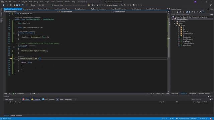Collapse the Assets folder
This screenshot has height=120, width=214.
(x=175, y=23)
